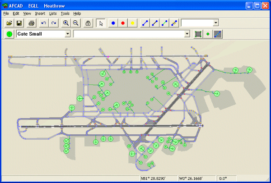This screenshot has height=183, width=271.
Task: Open the Gate Small type dropdown
Action: pyautogui.click(x=68, y=34)
